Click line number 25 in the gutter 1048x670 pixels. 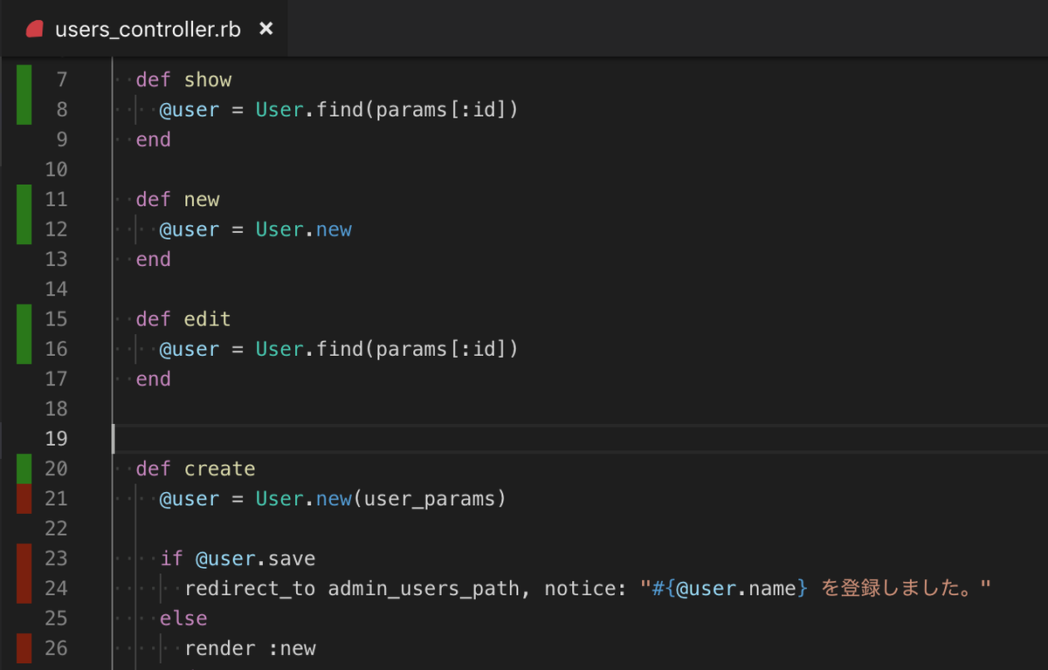[x=56, y=618]
